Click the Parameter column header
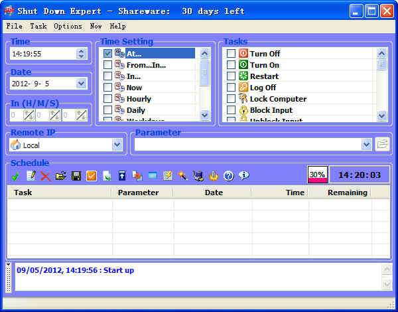 (143, 193)
